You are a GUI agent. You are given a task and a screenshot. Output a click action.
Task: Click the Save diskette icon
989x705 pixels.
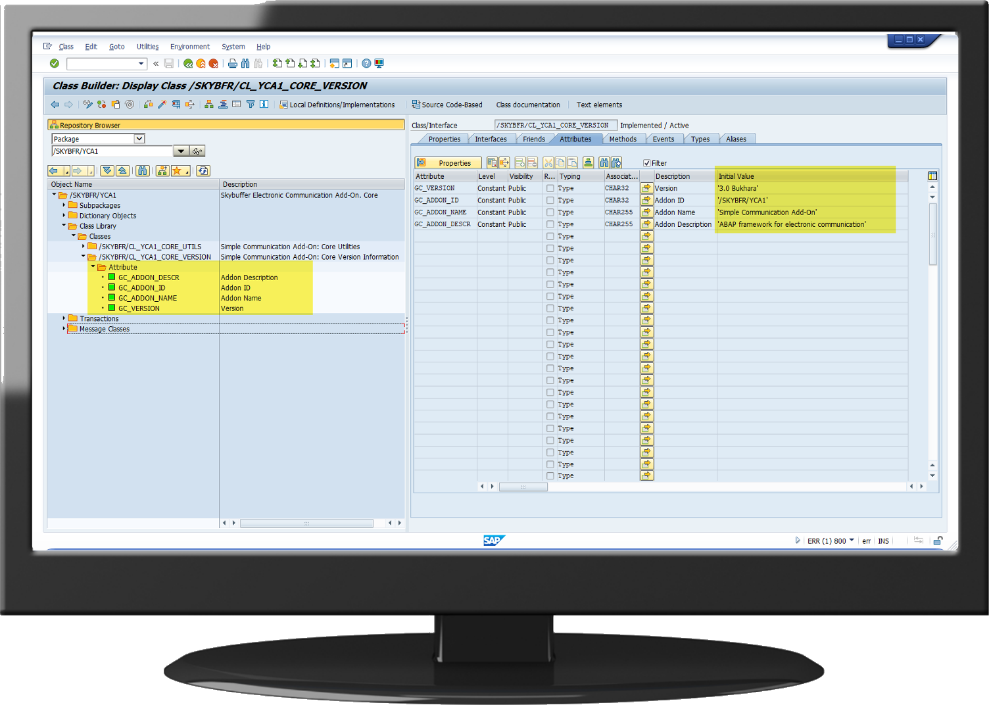[169, 64]
